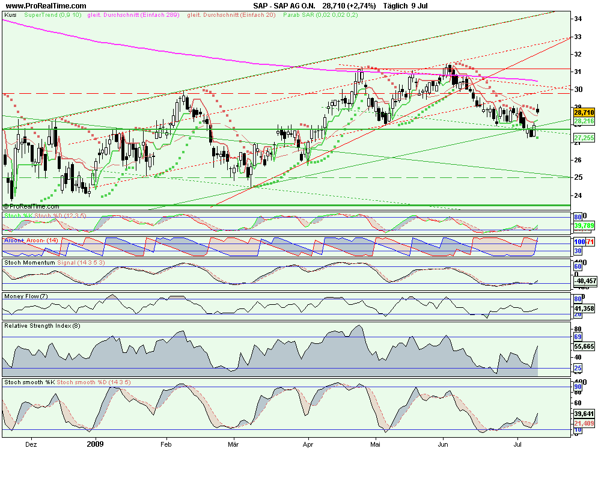Click the red 71 Aroon value tag

[x=590, y=242]
